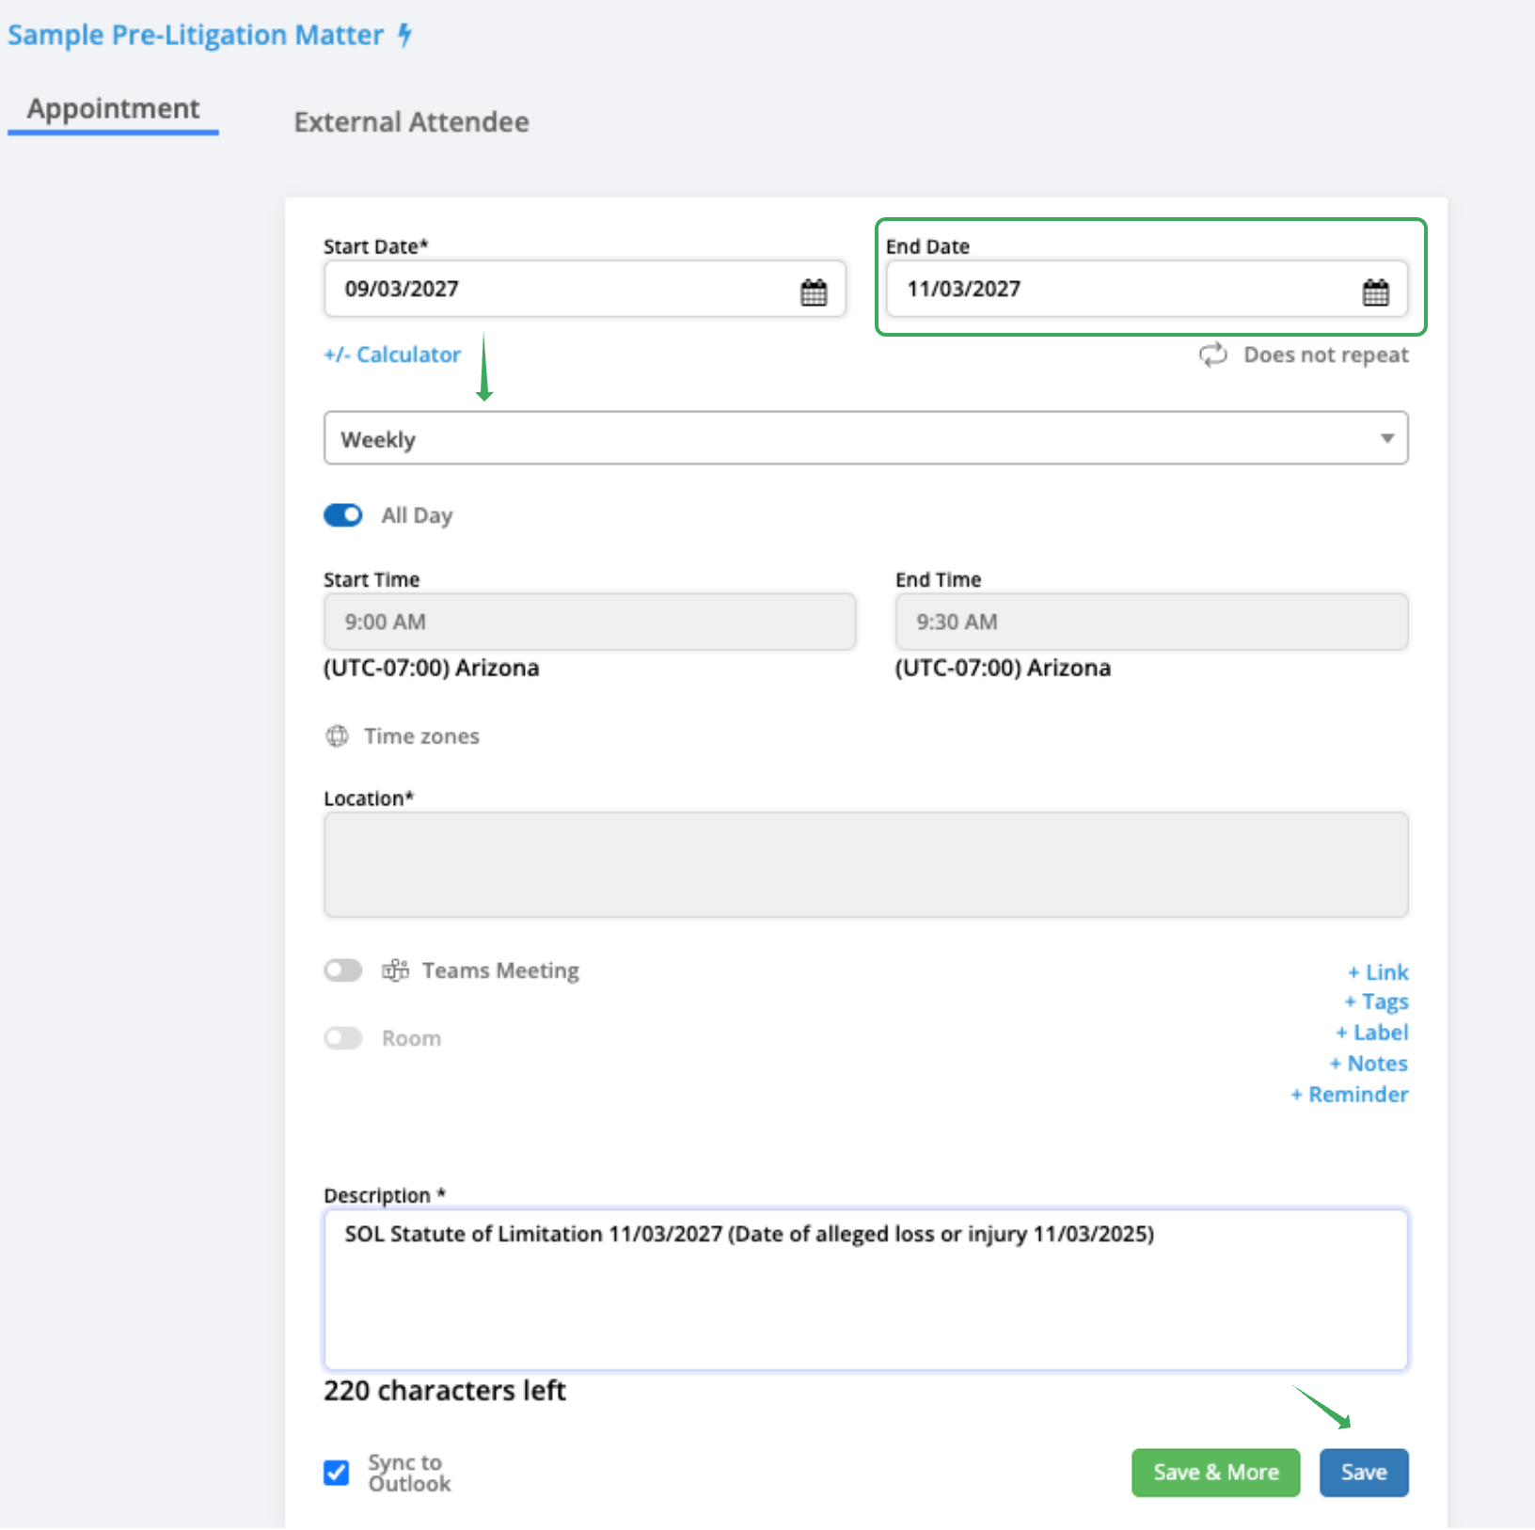Image resolution: width=1535 pixels, height=1530 pixels.
Task: Click the 220 characters left counter
Action: [444, 1391]
